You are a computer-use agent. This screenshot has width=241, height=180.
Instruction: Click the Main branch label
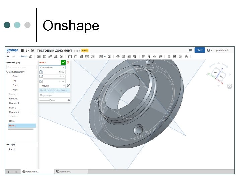[77, 51]
